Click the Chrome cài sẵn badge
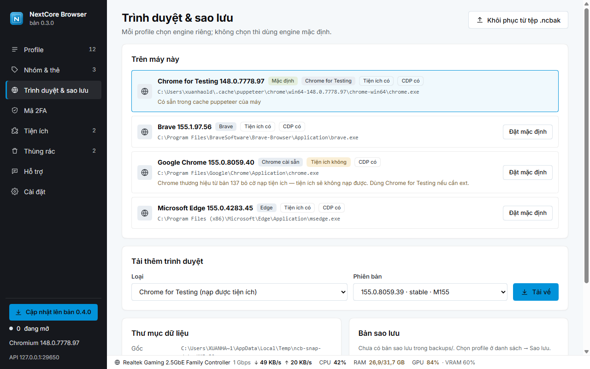The height and width of the screenshot is (369, 590). coord(280,162)
